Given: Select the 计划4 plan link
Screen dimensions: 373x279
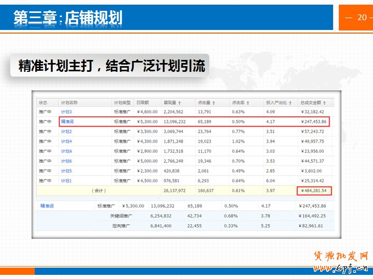Looking at the screenshot, I should [66, 142].
